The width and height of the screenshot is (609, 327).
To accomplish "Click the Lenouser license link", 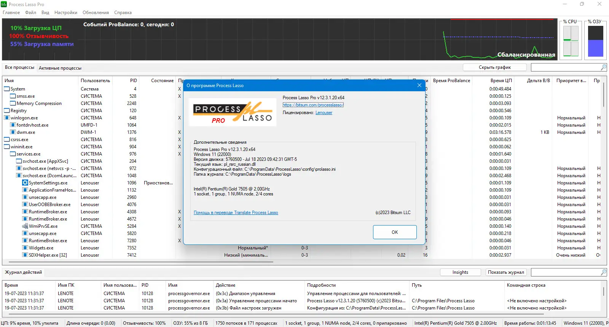I will pos(324,113).
